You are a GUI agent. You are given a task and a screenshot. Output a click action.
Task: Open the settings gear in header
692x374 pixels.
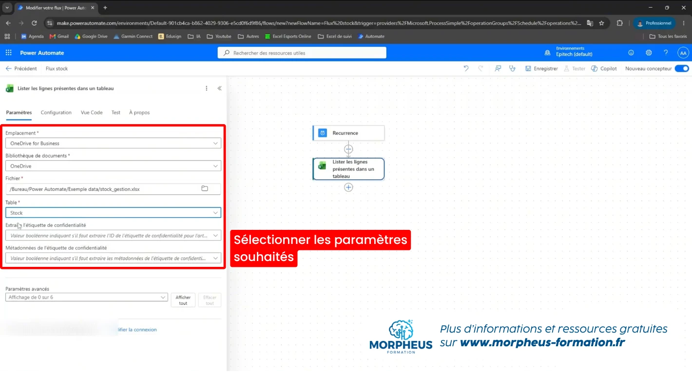coord(649,53)
